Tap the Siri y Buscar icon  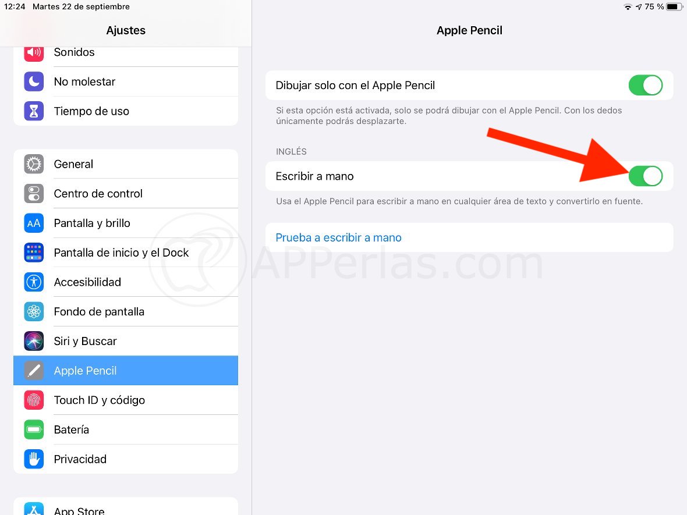click(x=34, y=341)
